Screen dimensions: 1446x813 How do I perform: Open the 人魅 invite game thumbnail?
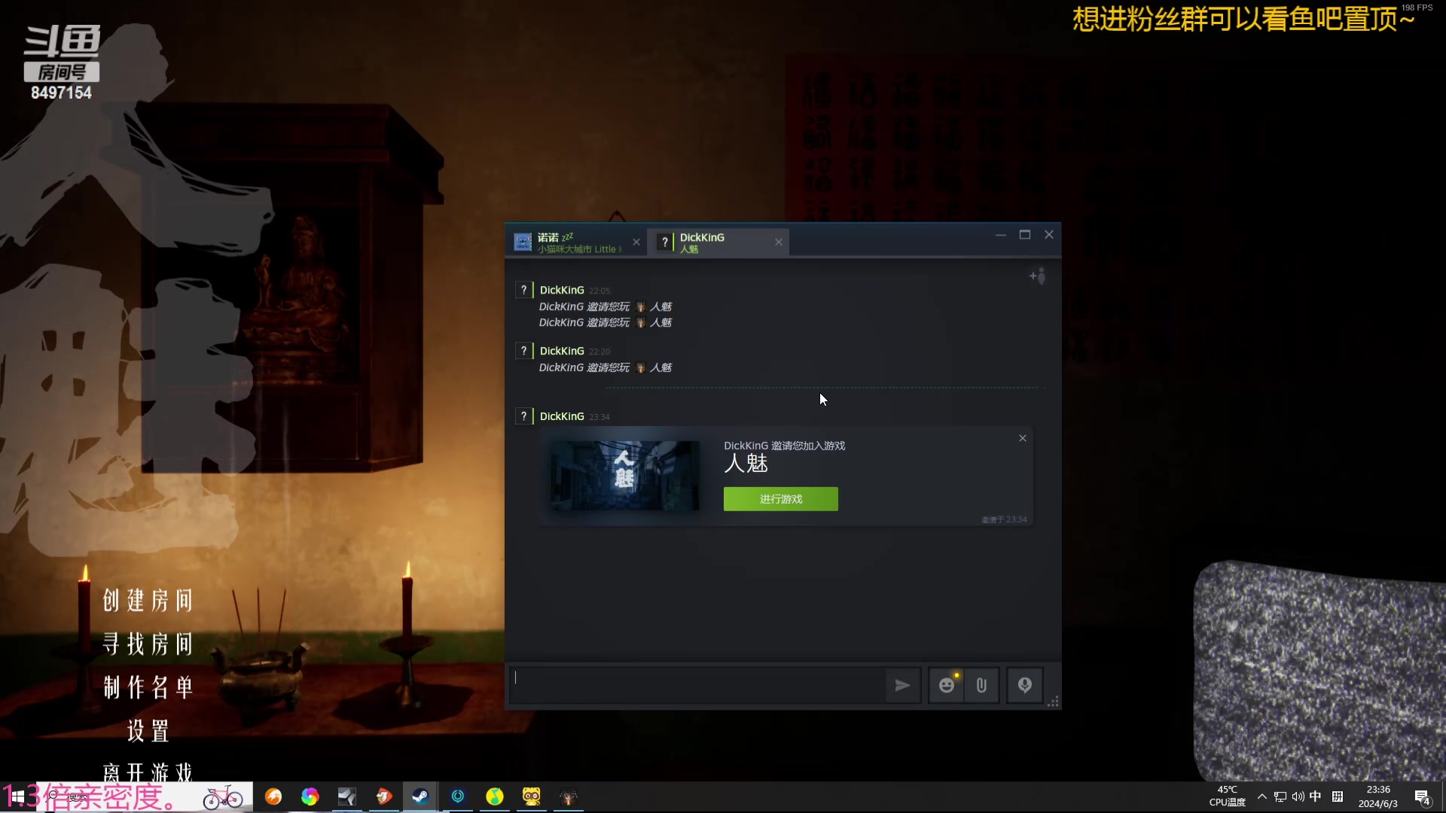[625, 476]
